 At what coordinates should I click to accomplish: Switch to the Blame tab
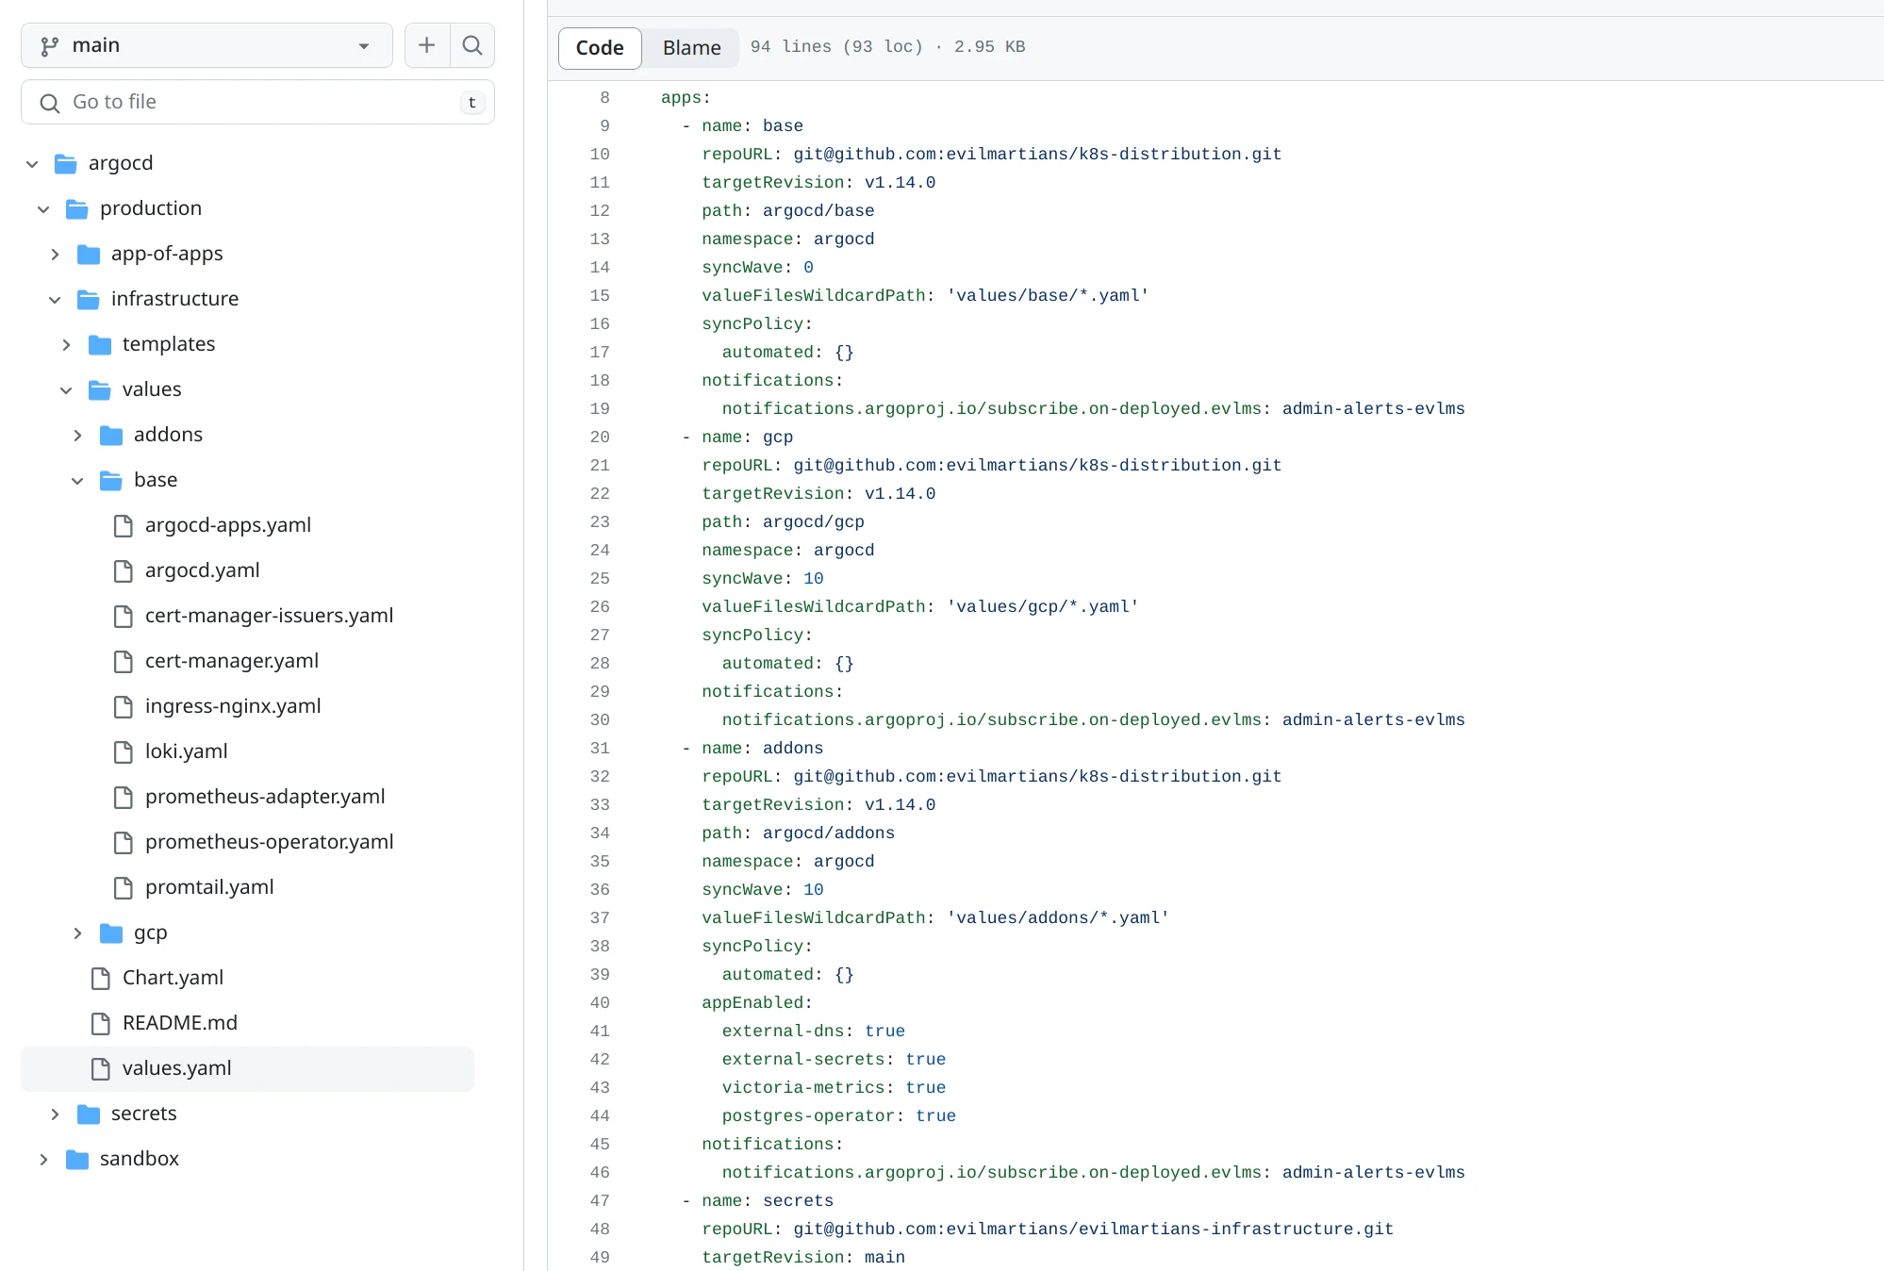(691, 47)
